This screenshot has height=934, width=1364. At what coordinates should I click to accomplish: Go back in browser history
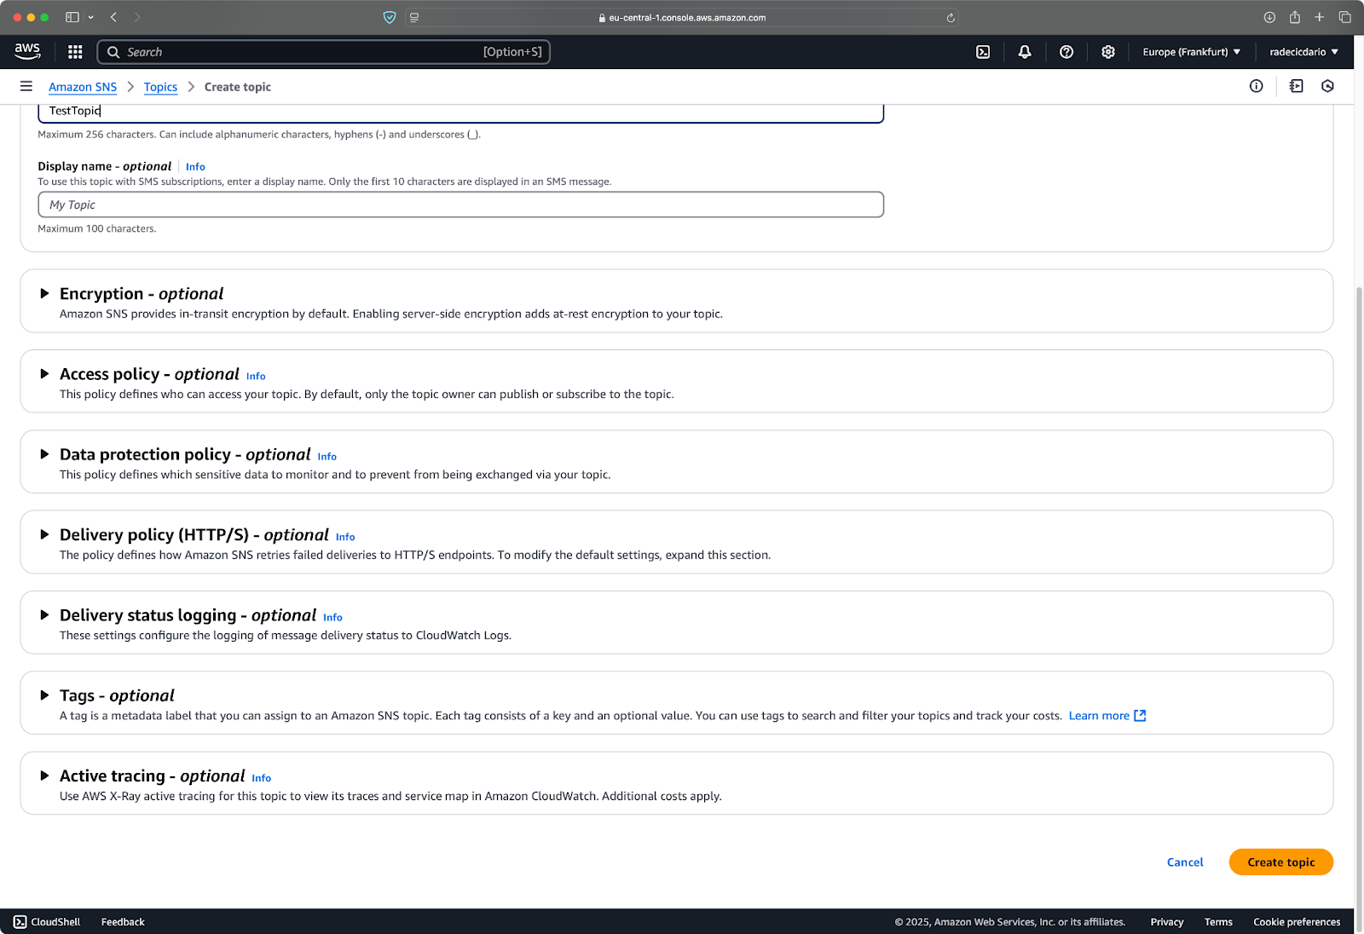[113, 17]
